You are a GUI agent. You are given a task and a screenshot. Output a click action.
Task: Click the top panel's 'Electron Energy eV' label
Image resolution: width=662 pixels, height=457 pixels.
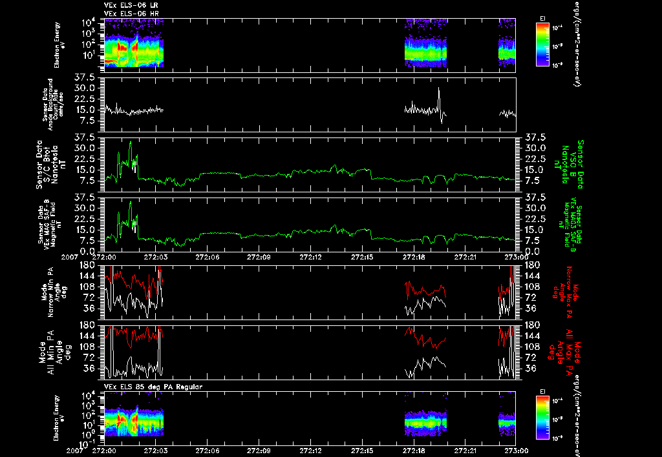(59, 45)
